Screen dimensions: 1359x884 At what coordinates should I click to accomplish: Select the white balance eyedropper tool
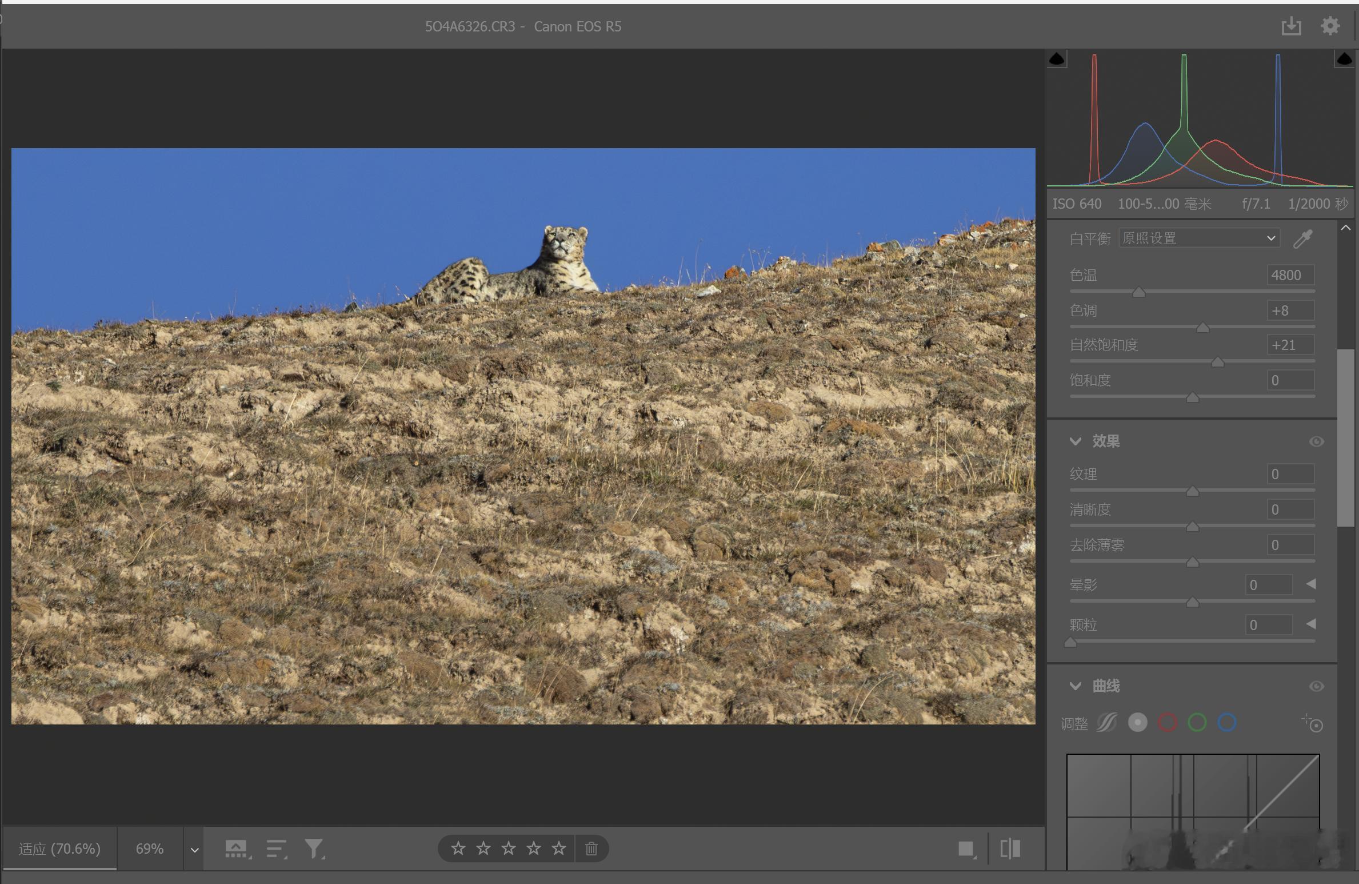1302,238
